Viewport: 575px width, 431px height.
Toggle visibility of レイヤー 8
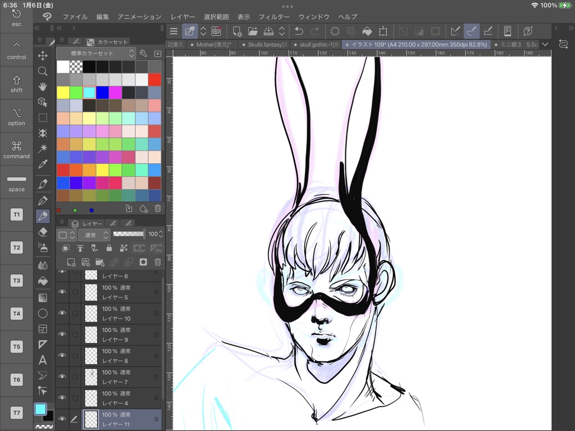click(62, 355)
